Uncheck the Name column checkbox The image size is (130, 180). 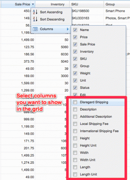[75, 30]
